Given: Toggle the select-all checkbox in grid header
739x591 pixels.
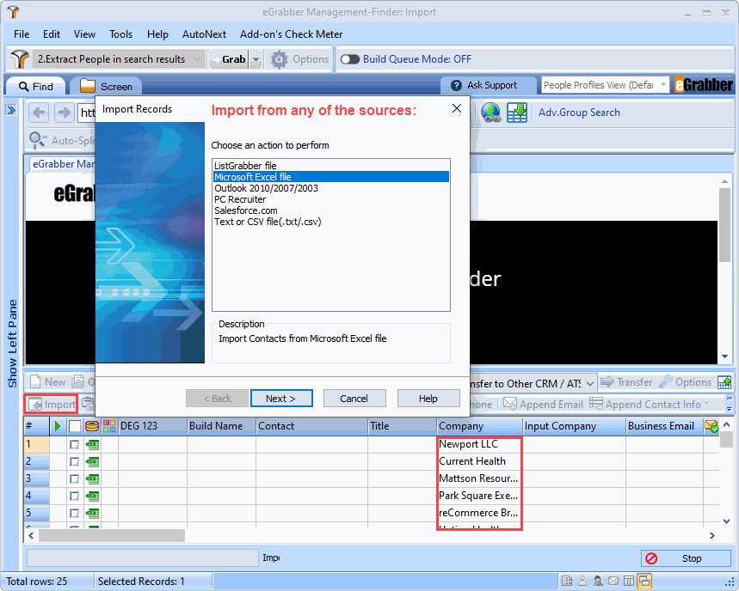Looking at the screenshot, I should [75, 426].
